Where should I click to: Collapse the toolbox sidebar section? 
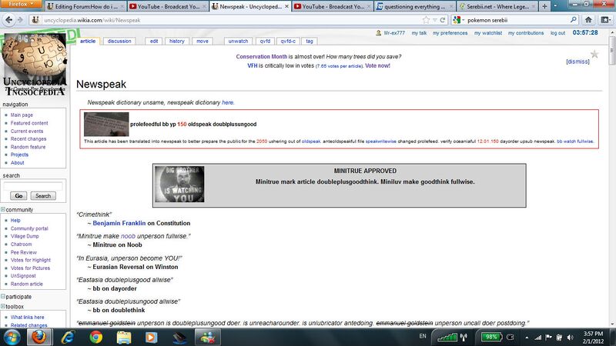click(x=3, y=306)
